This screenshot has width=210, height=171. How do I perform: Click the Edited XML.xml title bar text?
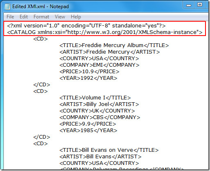point(41,7)
